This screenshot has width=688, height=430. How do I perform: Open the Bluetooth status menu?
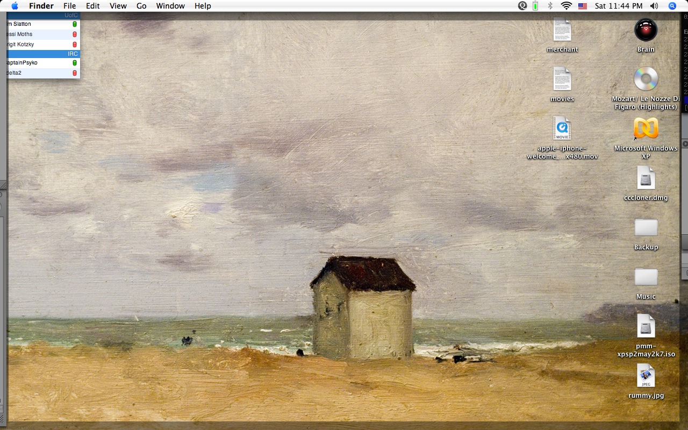[550, 6]
